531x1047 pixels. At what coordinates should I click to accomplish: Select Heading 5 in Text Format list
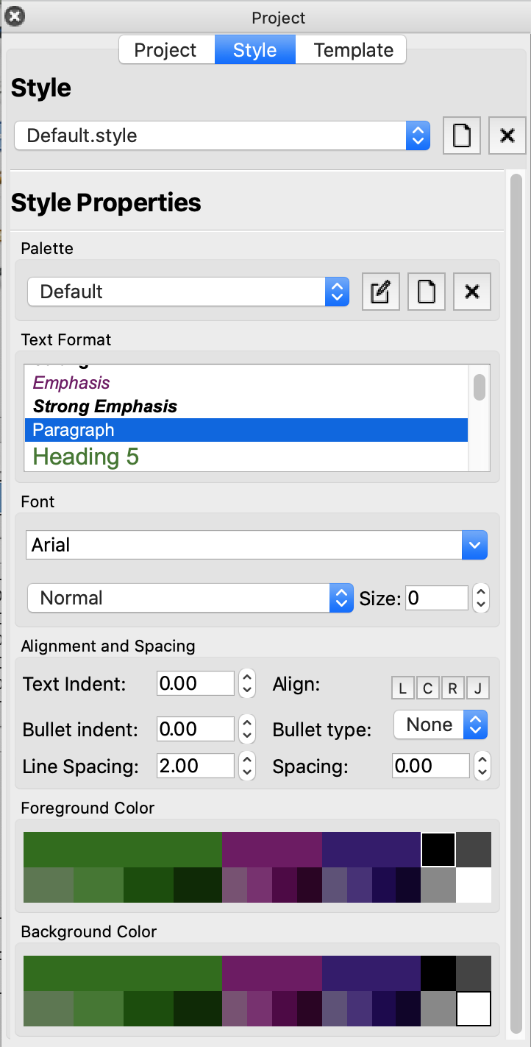point(86,456)
